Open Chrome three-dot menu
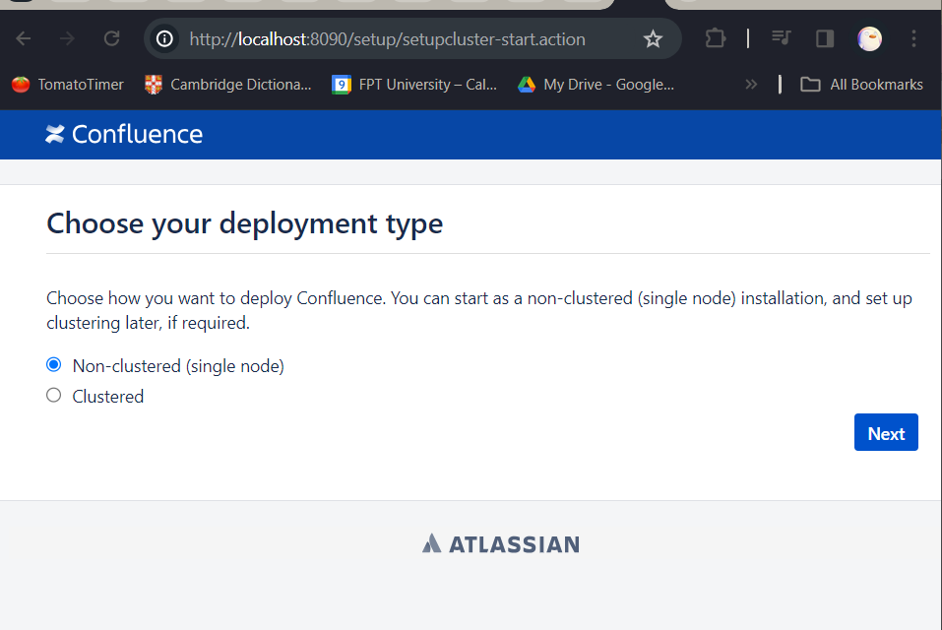The width and height of the screenshot is (942, 630). pos(913,39)
